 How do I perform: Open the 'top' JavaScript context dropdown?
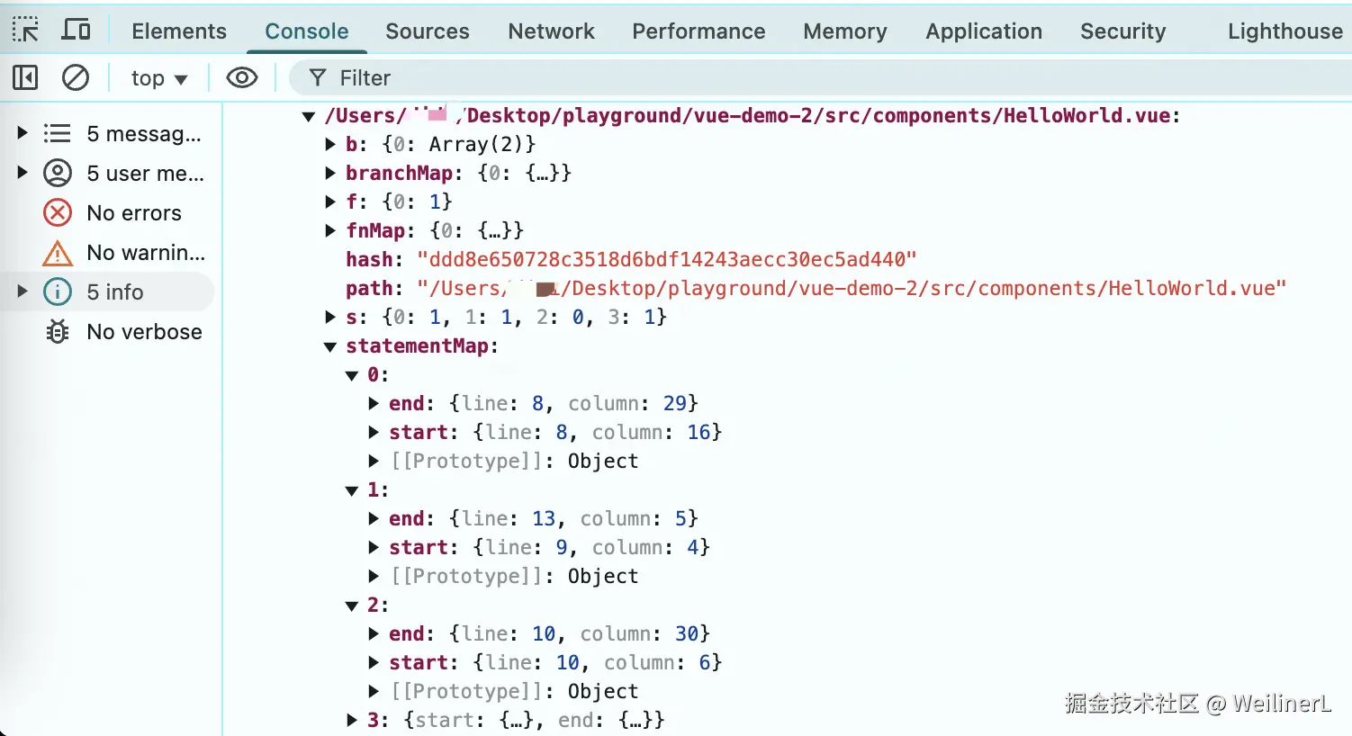(158, 78)
